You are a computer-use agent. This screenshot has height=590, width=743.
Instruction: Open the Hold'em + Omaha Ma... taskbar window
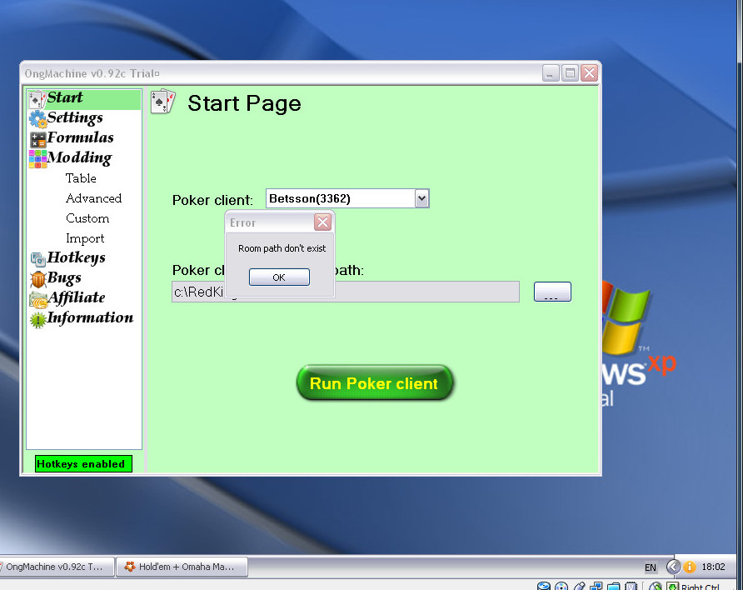click(x=182, y=567)
